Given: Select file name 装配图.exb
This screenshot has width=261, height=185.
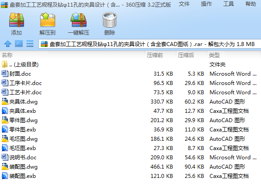Looking at the screenshot, I should [x=23, y=176].
